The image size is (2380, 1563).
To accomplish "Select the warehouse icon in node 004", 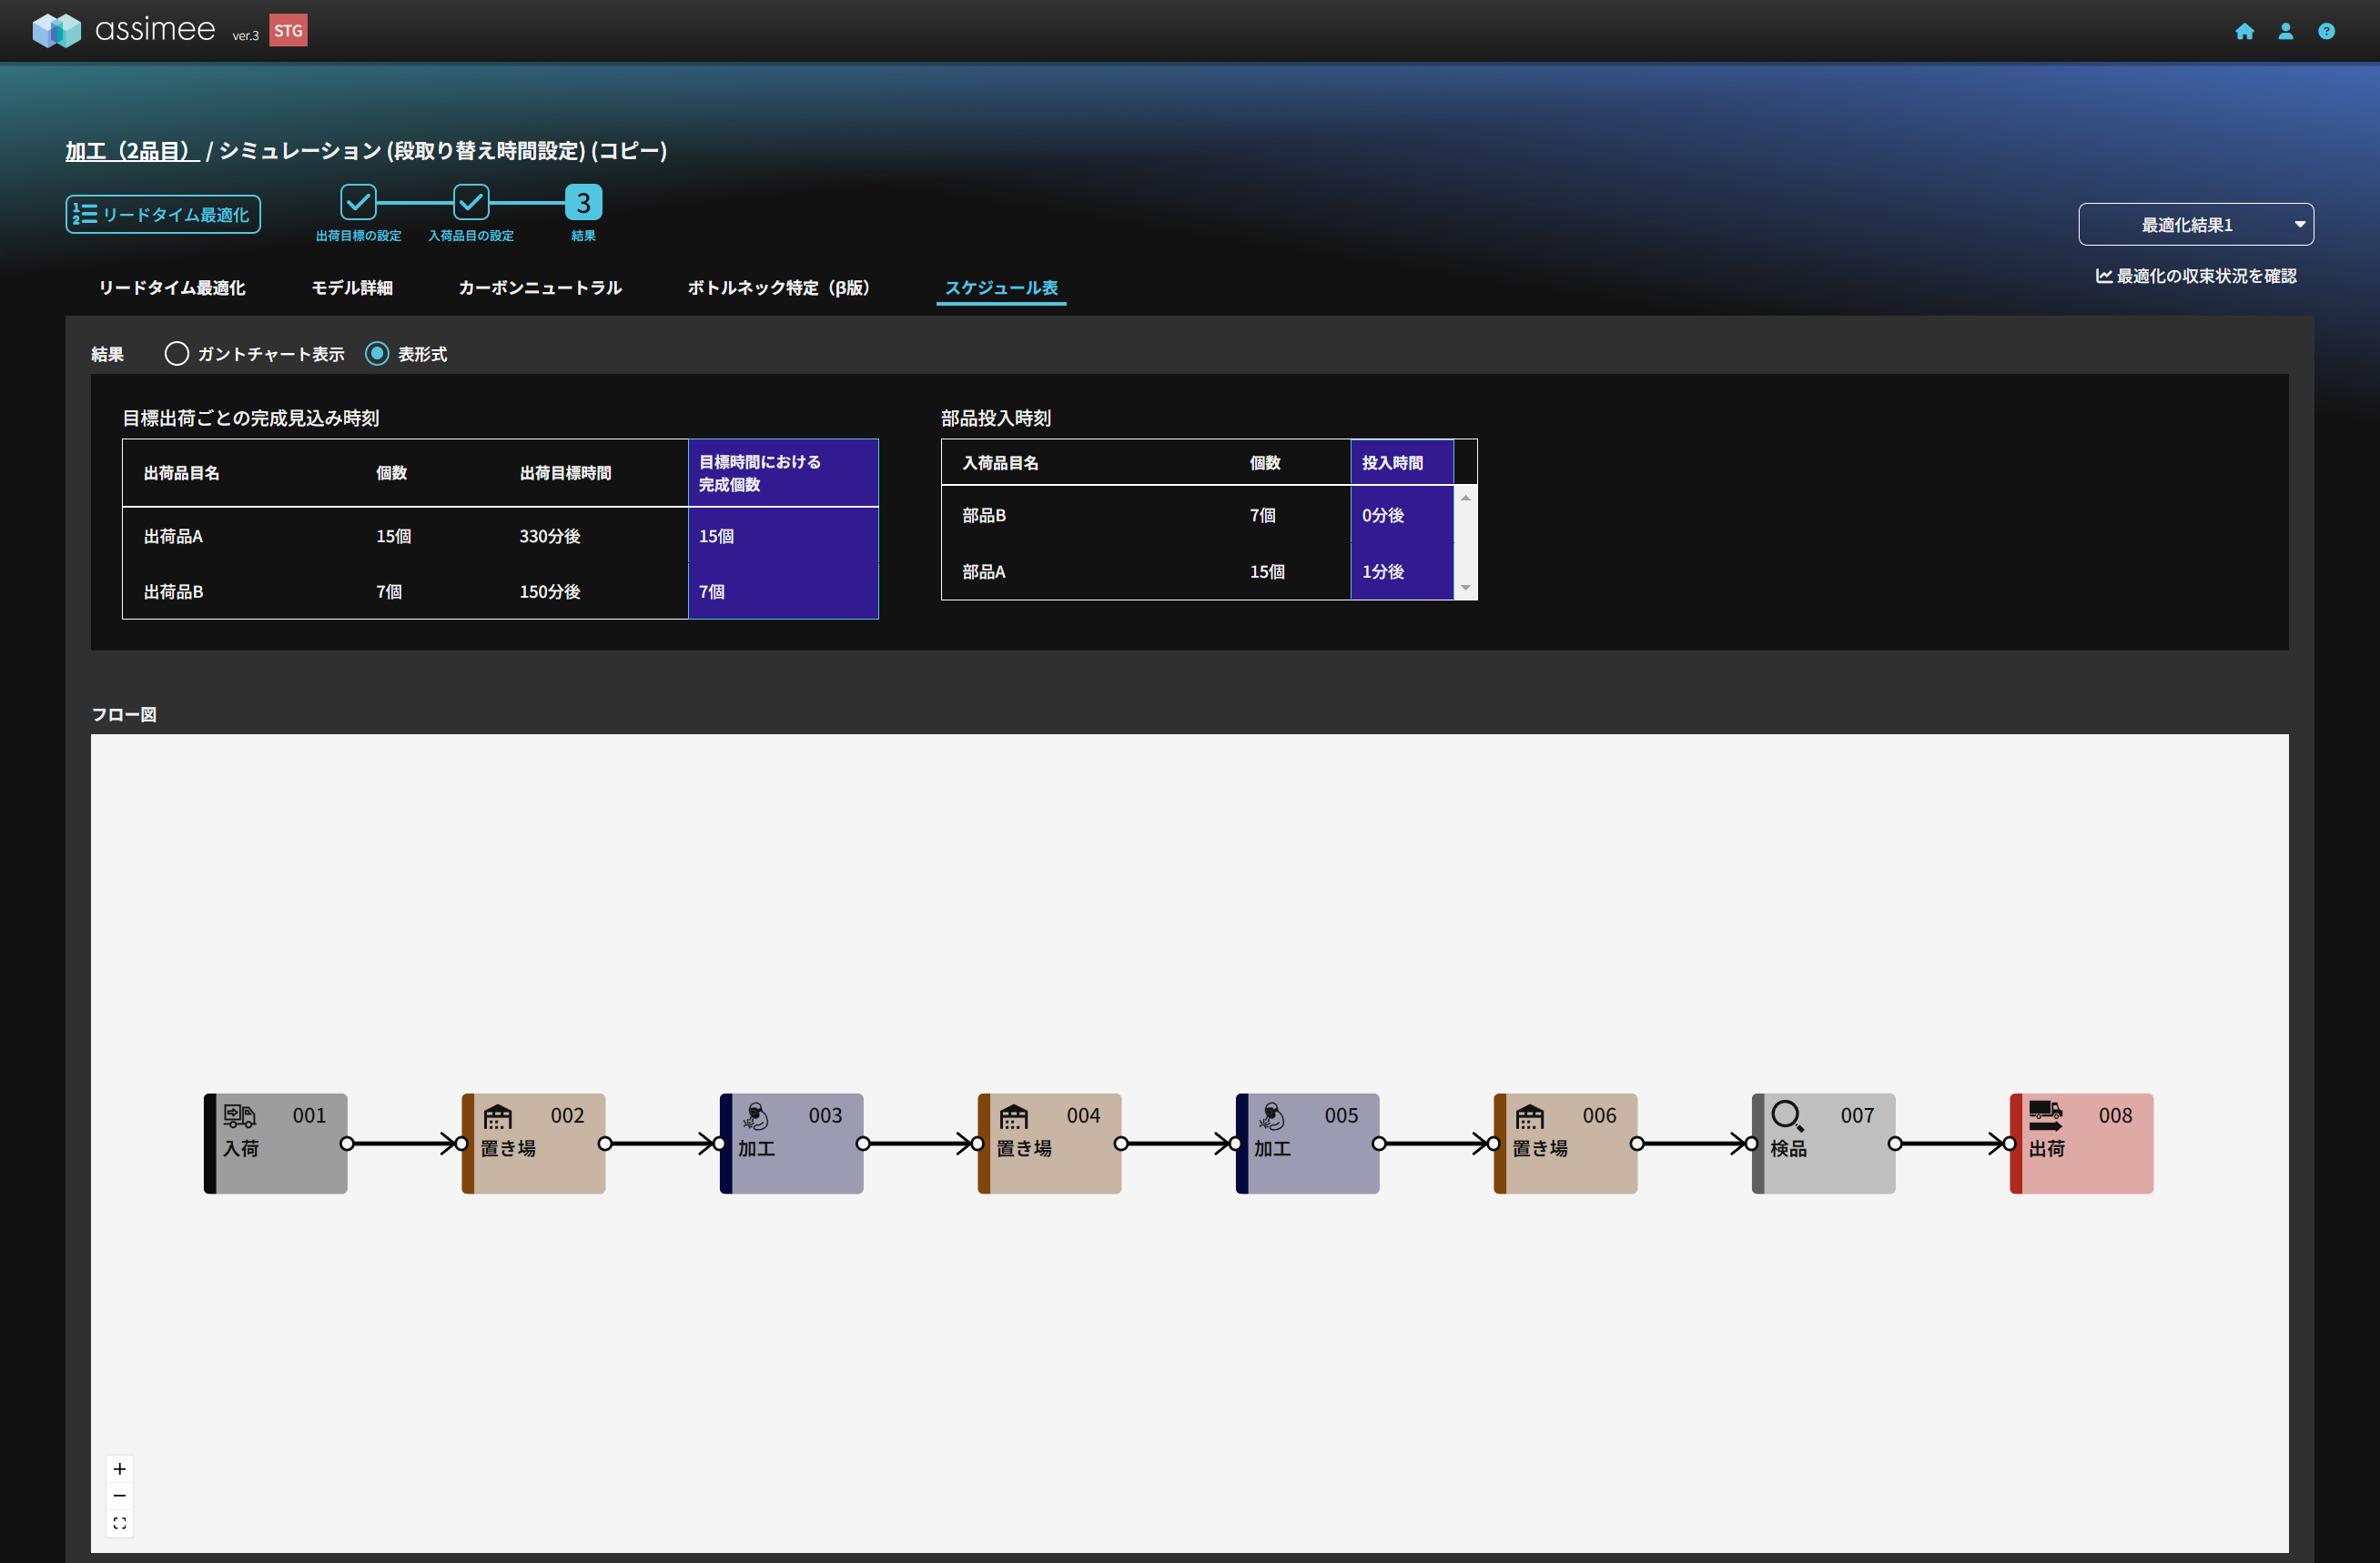I will coord(1014,1115).
